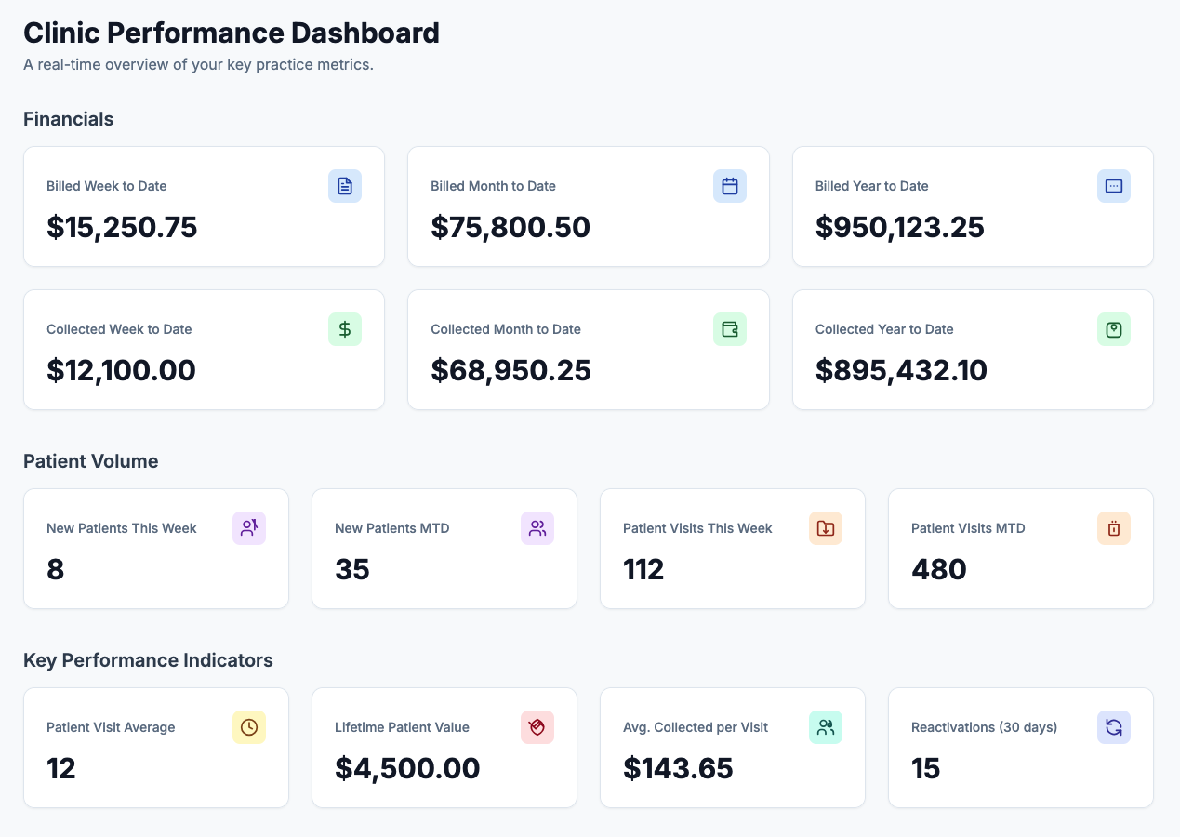Screen dimensions: 1180x837
Task: Click the Collected Week to Date label
Action: pyautogui.click(x=119, y=329)
